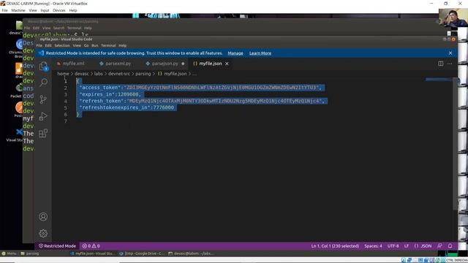
Task: Click the "refreshtokenexpires_in" line
Action: point(127,107)
